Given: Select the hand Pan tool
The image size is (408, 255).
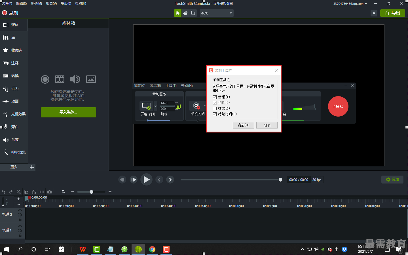Looking at the screenshot, I should [x=185, y=13].
